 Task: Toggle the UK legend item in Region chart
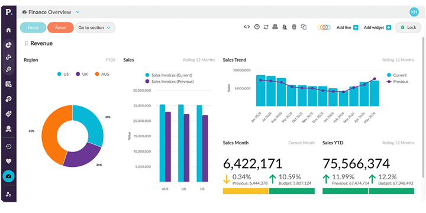point(82,74)
